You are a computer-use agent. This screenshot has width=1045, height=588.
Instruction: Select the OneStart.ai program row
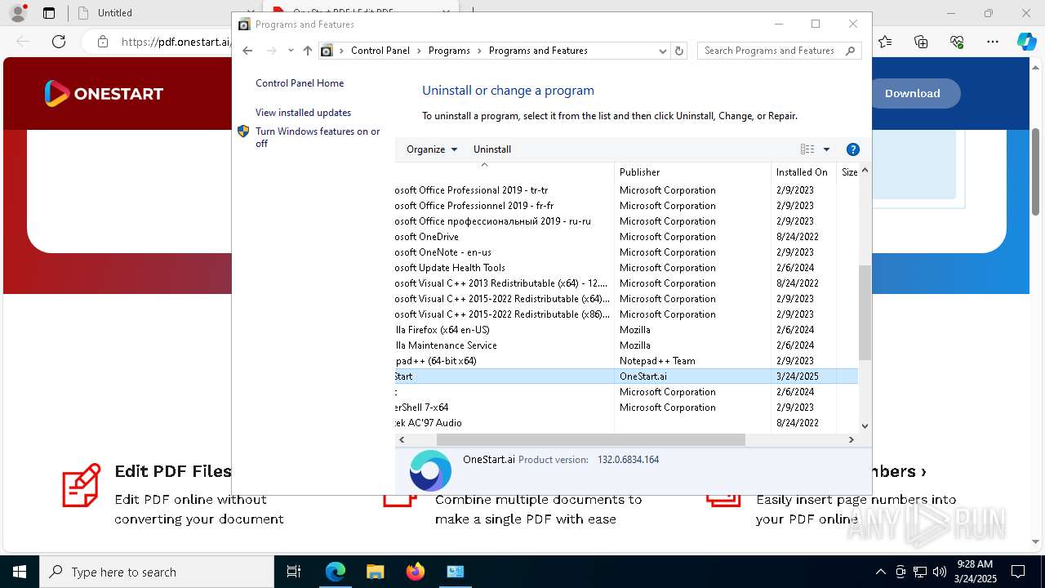pos(626,376)
